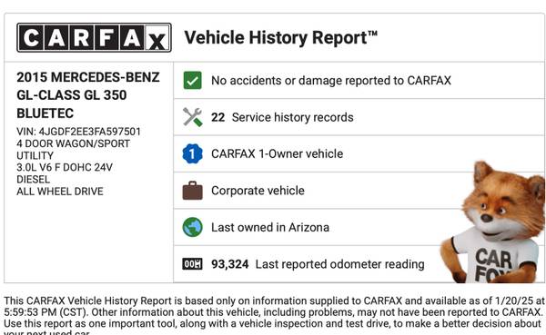The width and height of the screenshot is (546, 335).
Task: Click the green checkmark no-accidents icon
Action: click(x=192, y=80)
